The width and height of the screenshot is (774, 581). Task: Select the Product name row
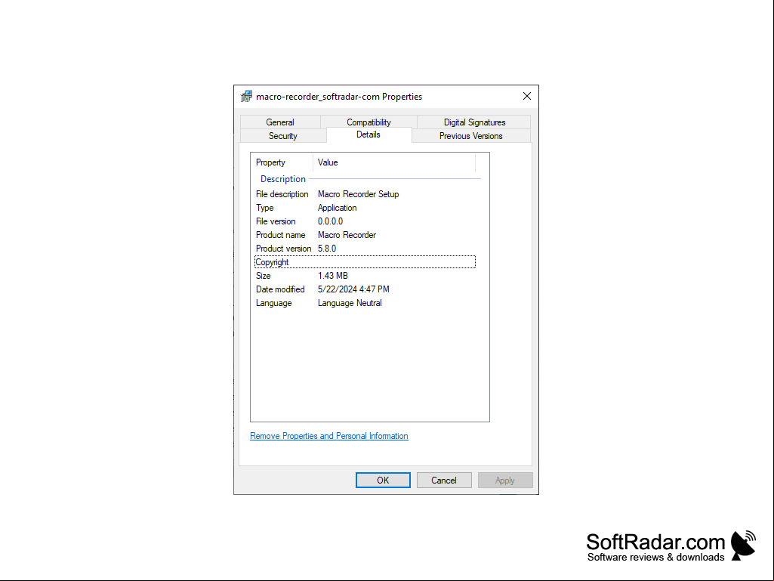click(365, 235)
